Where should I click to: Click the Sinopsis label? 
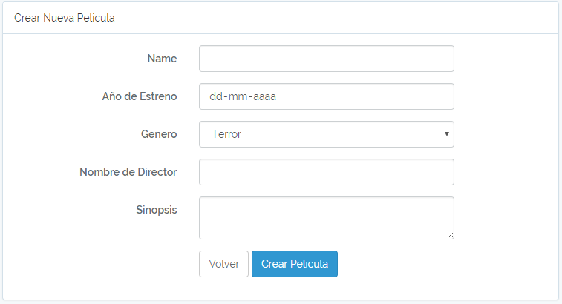tap(156, 210)
